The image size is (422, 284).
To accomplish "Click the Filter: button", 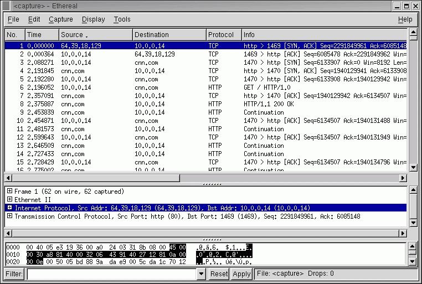I will pyautogui.click(x=14, y=273).
